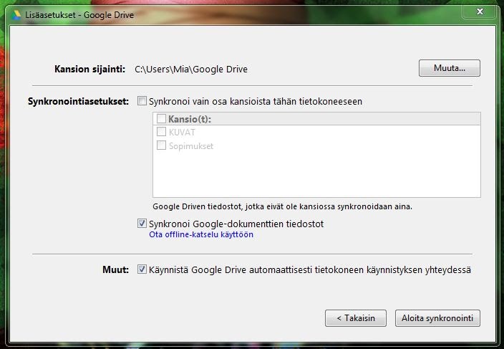Open the Ota offline-katselu käyttöön link
The width and height of the screenshot is (504, 349).
tap(200, 234)
